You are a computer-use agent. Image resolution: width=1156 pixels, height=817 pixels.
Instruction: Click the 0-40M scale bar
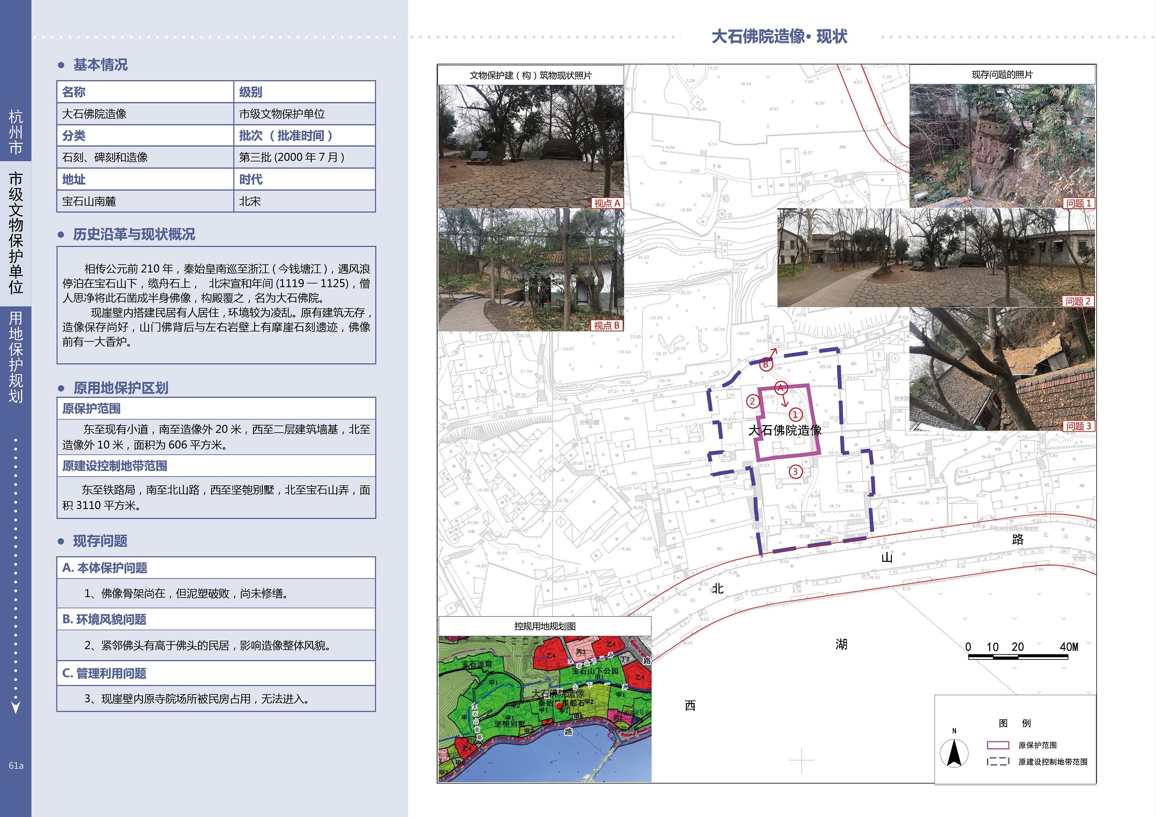[1018, 656]
